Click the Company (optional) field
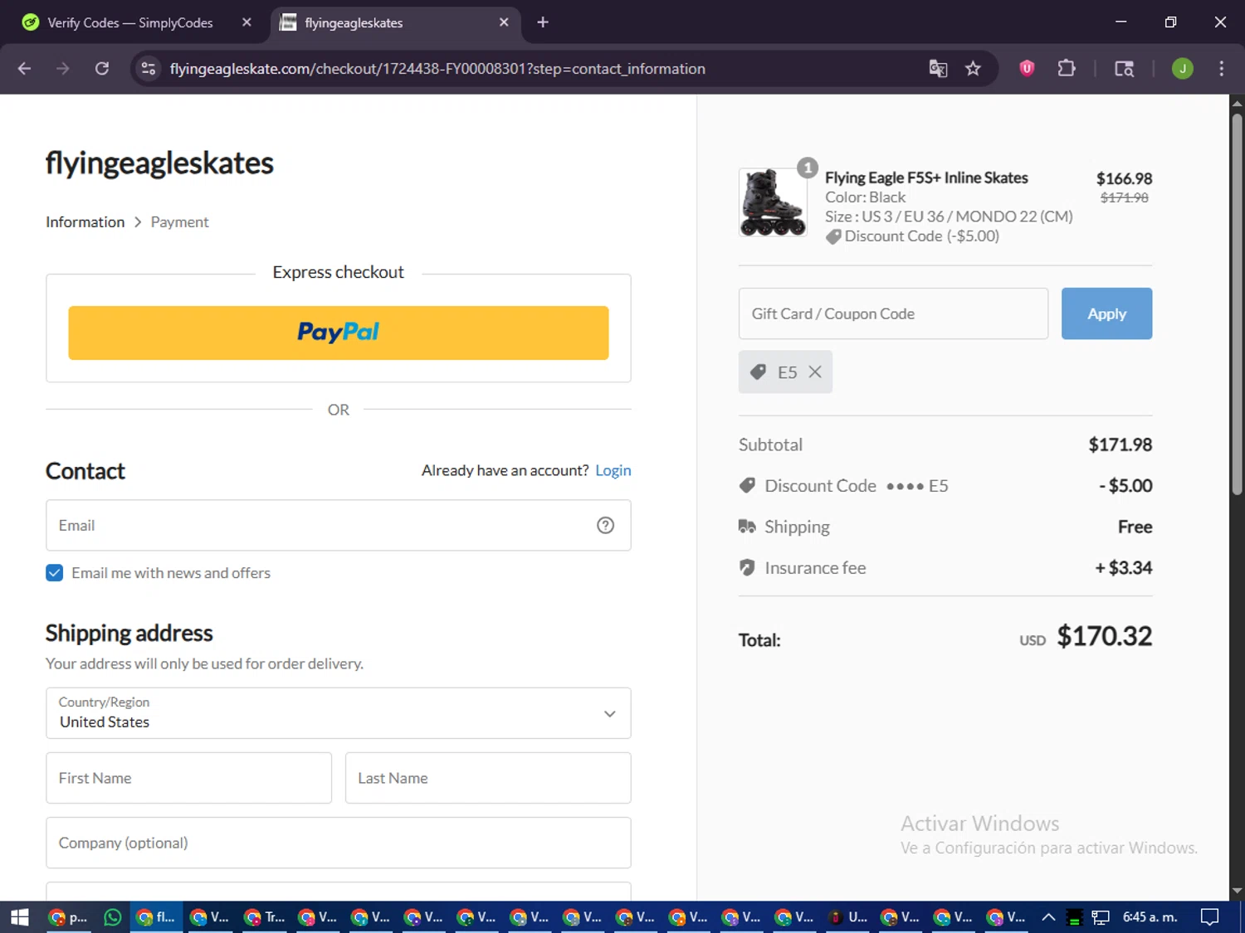 pos(339,843)
